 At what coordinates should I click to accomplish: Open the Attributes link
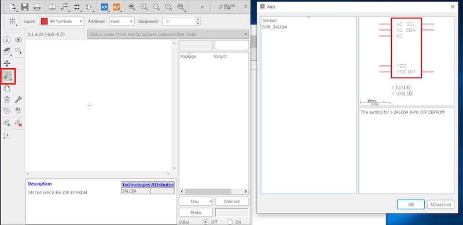tap(163, 185)
